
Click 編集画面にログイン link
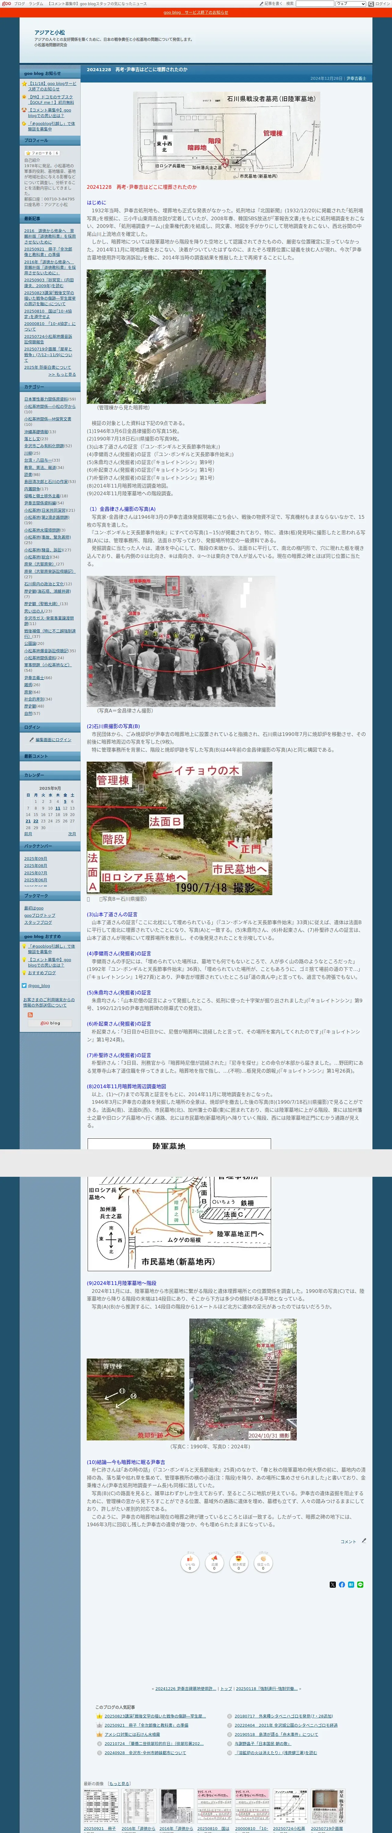[x=53, y=740]
